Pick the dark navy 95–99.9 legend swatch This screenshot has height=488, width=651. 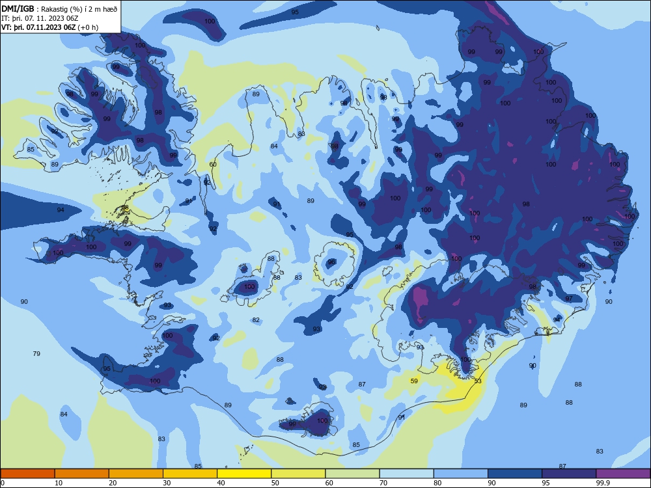pos(569,474)
